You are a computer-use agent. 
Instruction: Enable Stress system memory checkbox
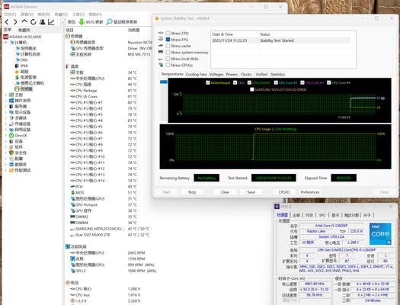[168, 53]
